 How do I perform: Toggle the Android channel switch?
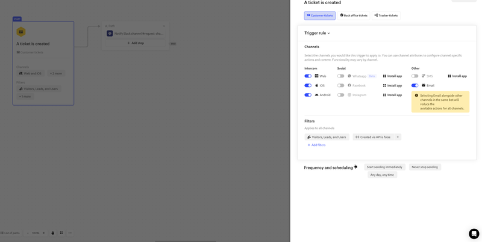[x=308, y=95]
